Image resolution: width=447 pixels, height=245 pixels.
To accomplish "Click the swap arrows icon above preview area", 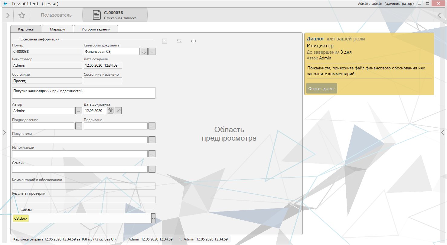I will point(179,41).
